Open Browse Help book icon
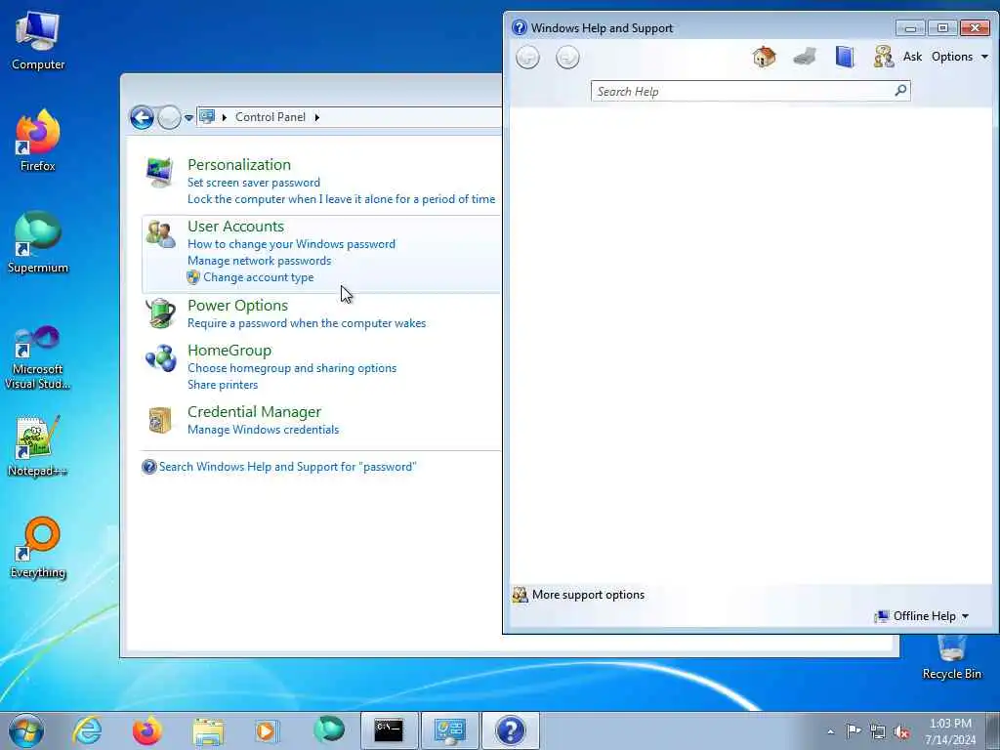This screenshot has height=750, width=1000. 845,57
